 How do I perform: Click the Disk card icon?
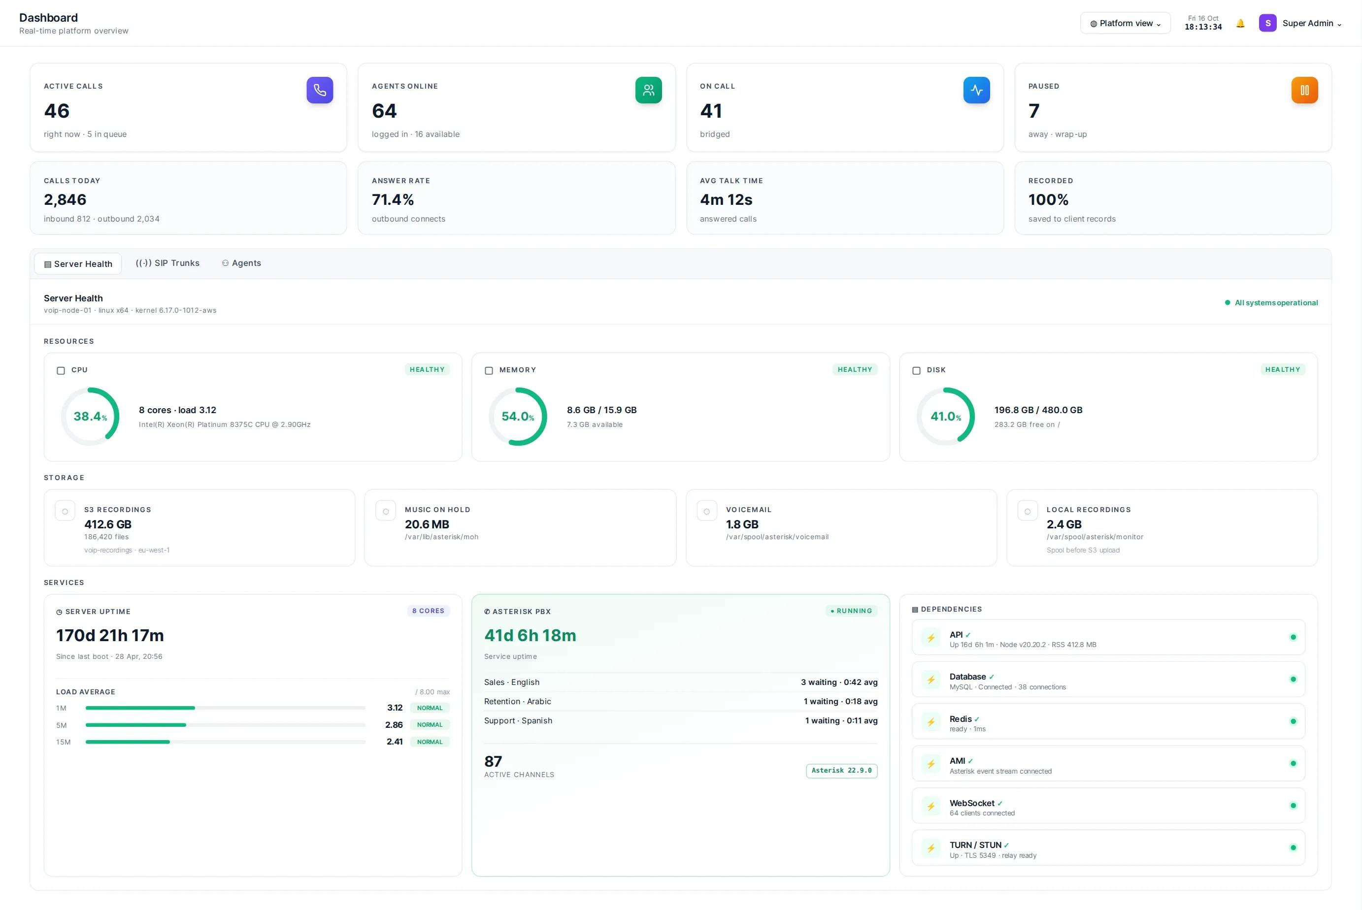coord(916,370)
